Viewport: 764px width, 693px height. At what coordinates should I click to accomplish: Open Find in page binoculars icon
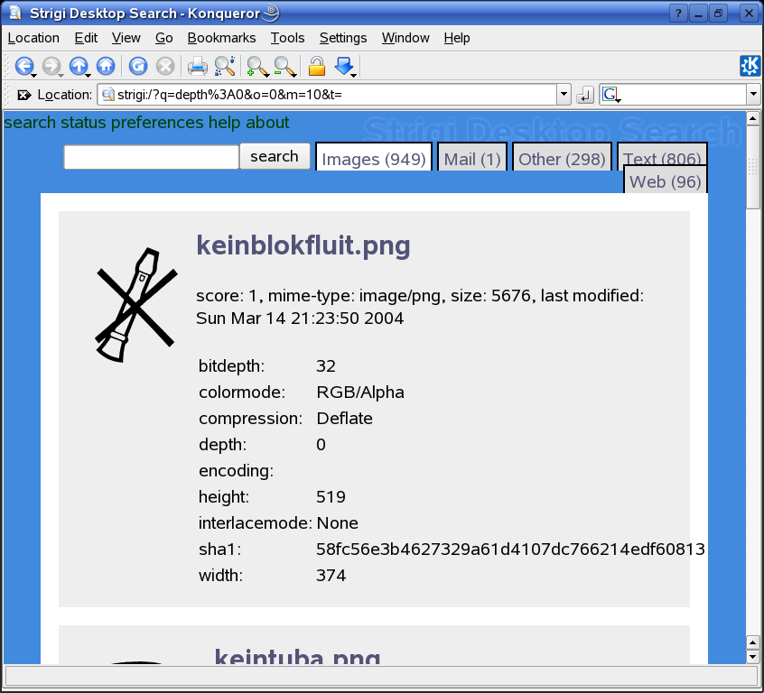tap(225, 66)
